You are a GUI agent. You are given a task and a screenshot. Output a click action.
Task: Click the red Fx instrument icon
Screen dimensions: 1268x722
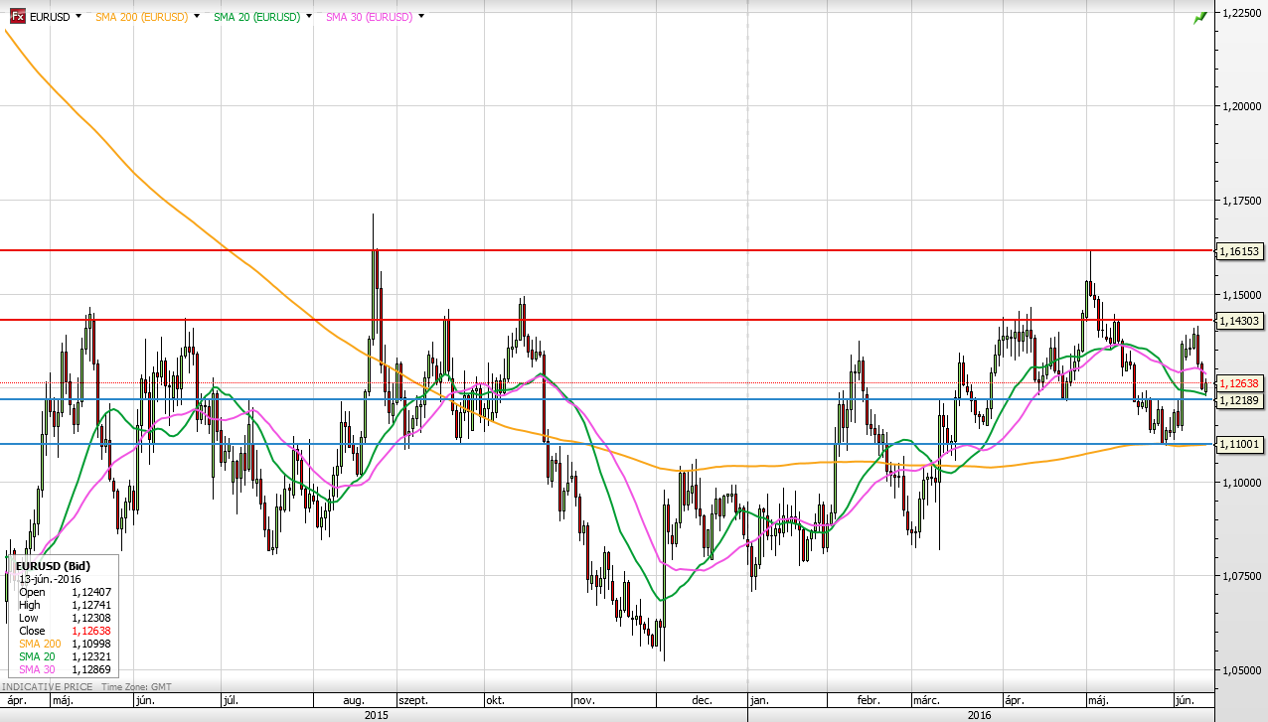(18, 17)
